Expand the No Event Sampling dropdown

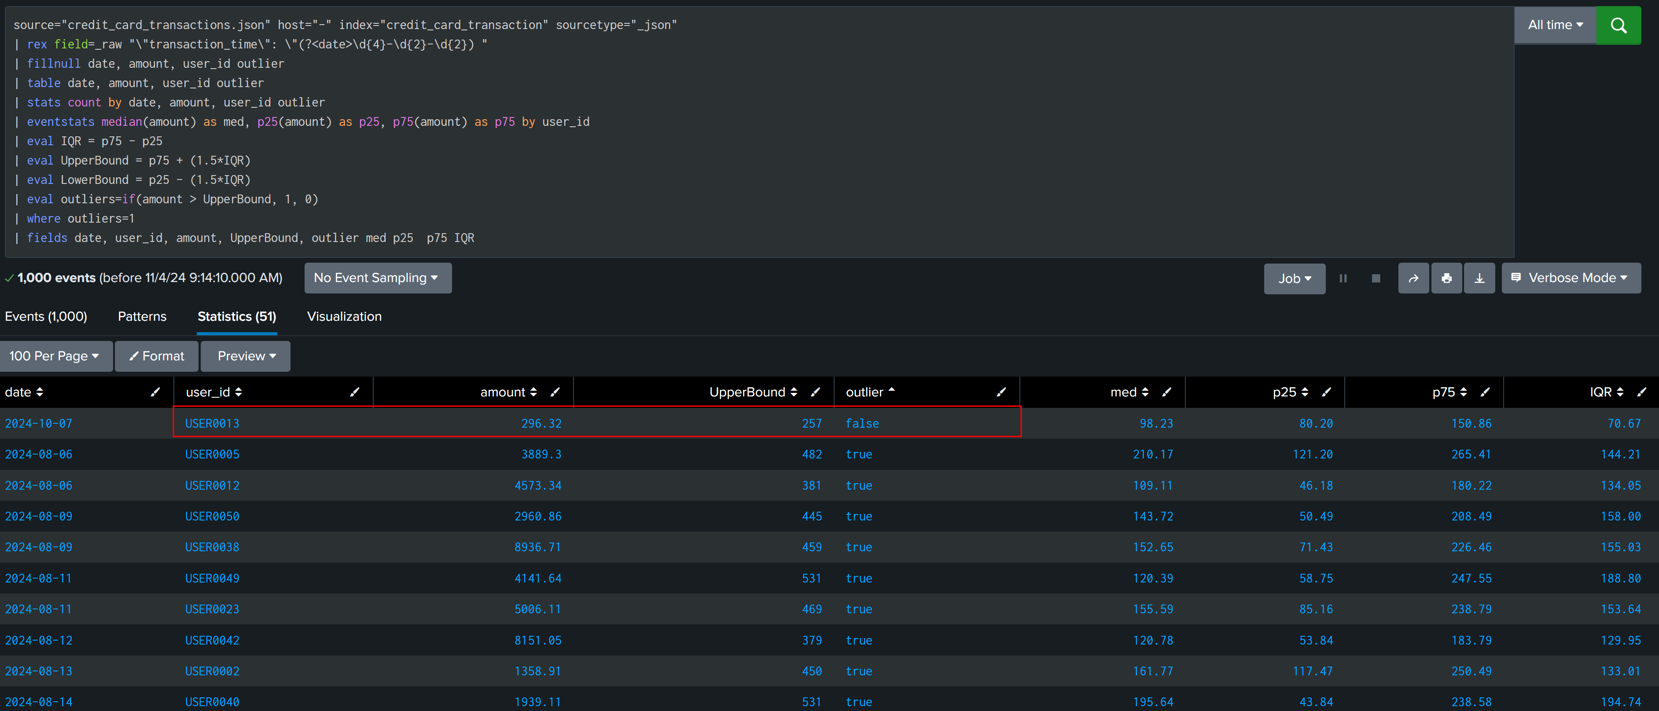pos(377,278)
